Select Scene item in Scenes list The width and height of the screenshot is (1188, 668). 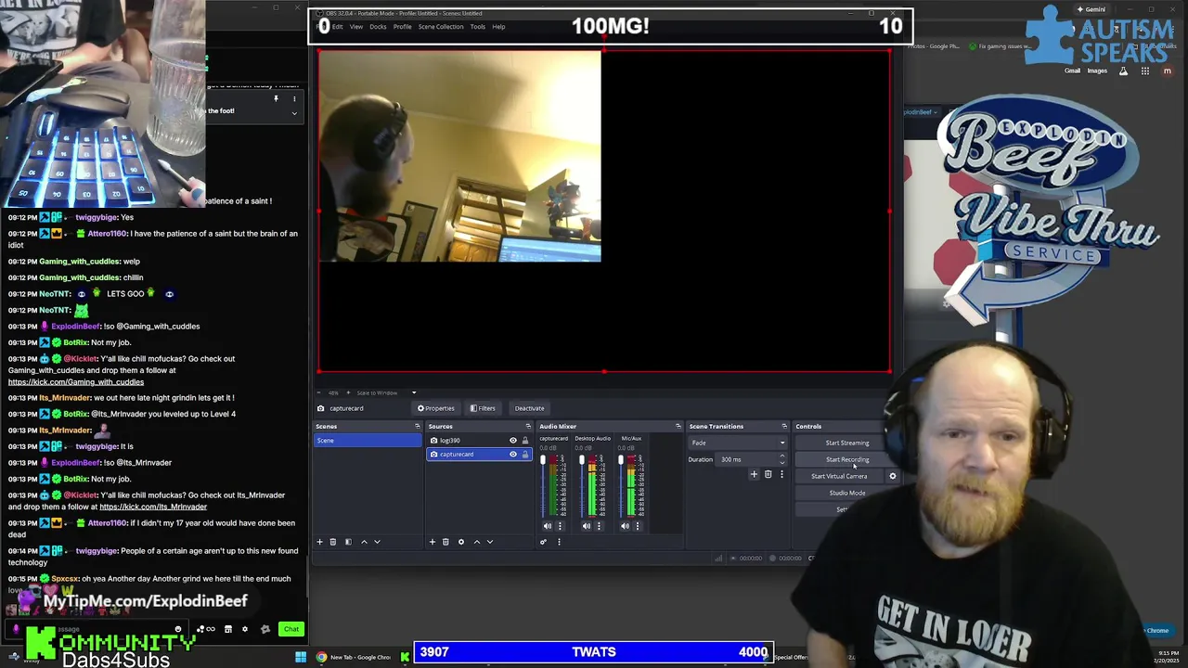368,441
